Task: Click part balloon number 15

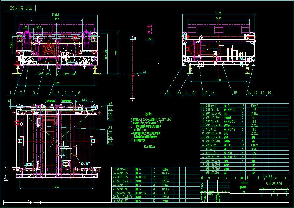Action: (235, 93)
